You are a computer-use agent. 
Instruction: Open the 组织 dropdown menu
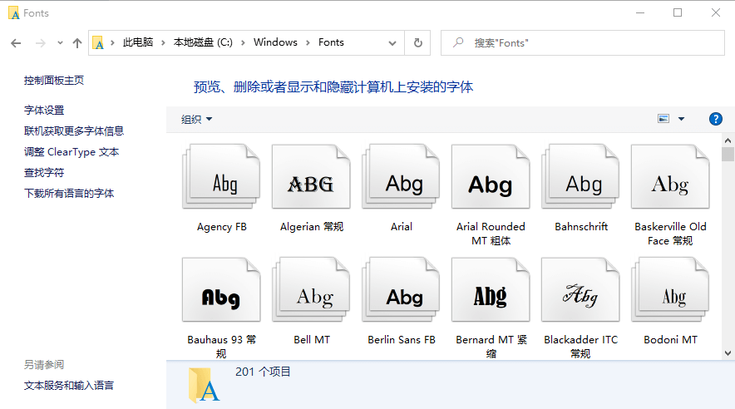pyautogui.click(x=197, y=119)
